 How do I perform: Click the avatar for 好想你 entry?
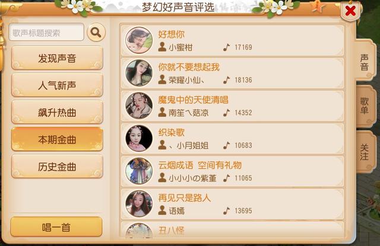click(139, 40)
